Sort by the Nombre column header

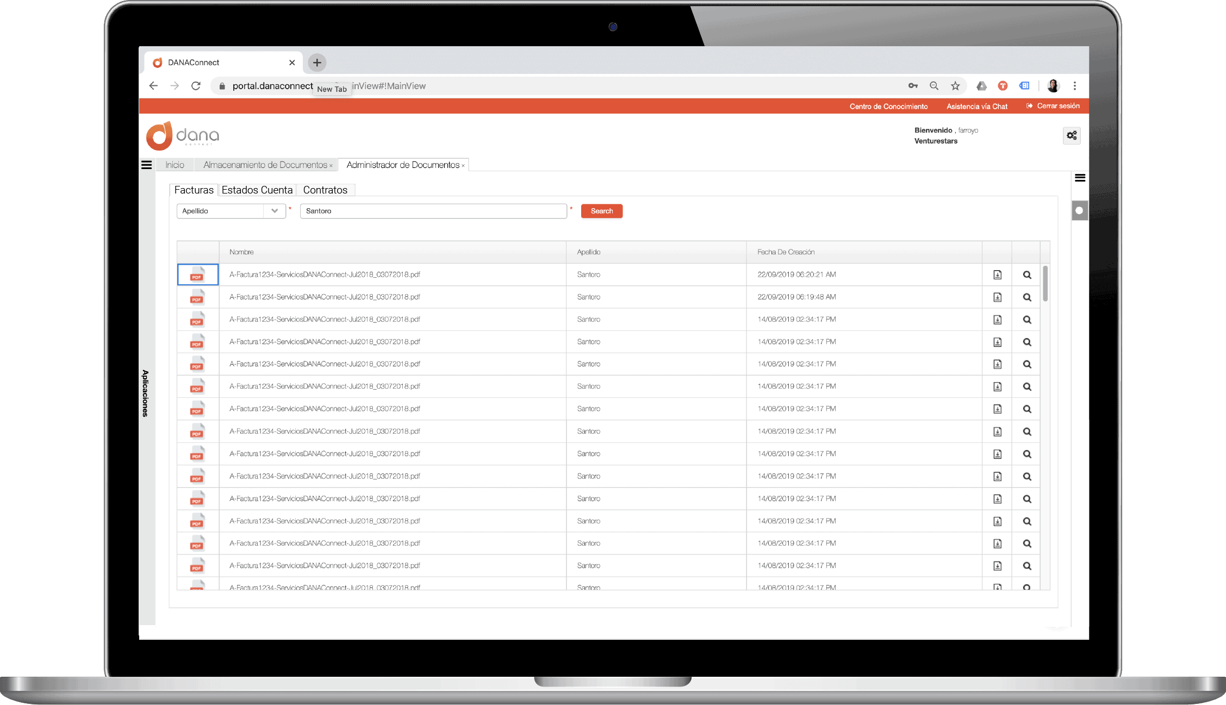pyautogui.click(x=393, y=252)
